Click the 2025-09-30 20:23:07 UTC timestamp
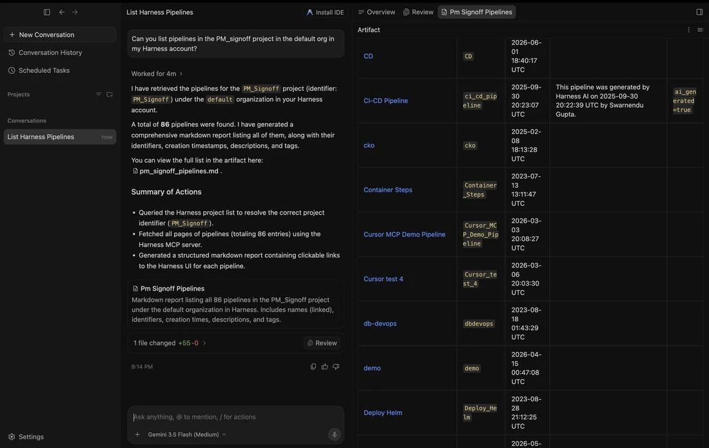 pyautogui.click(x=525, y=101)
